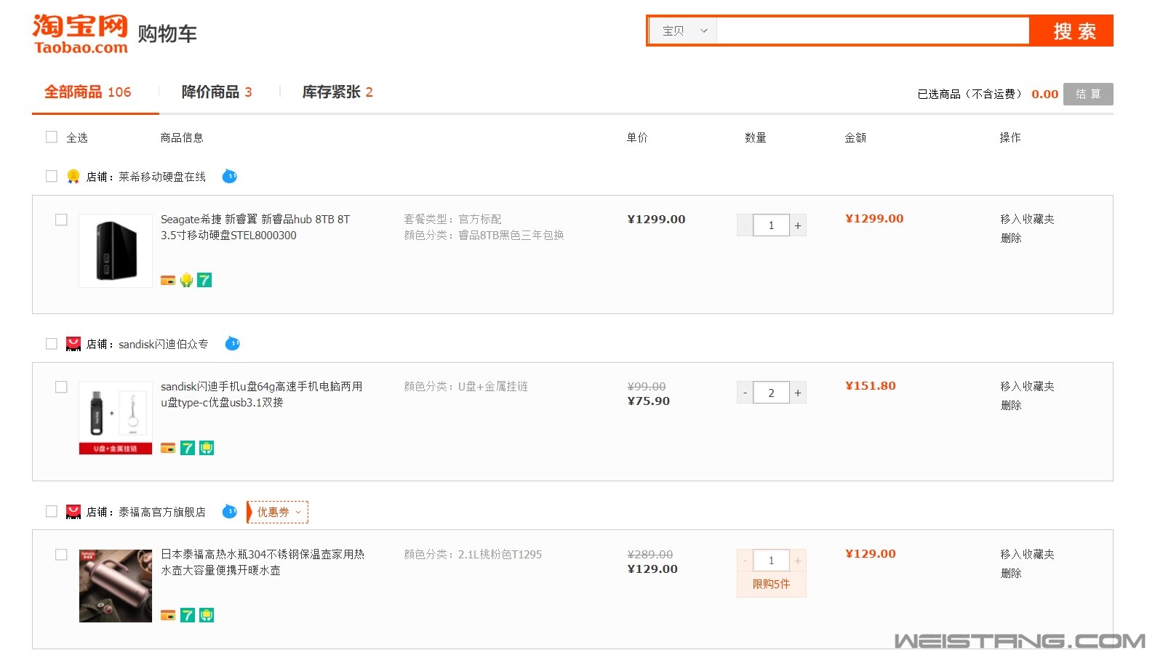Toggle the 全选 select-all checkbox
This screenshot has width=1155, height=658.
(52, 137)
